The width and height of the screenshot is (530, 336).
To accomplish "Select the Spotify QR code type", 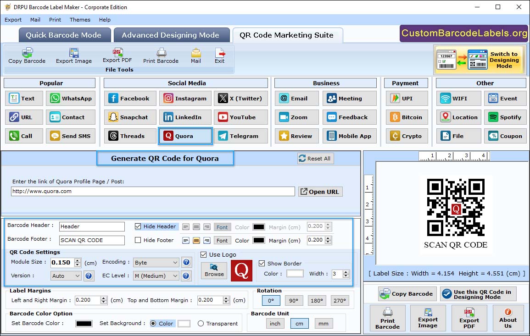I will point(505,117).
